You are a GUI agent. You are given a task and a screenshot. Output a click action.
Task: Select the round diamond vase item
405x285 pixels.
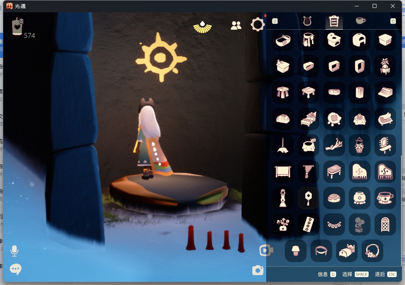(359, 198)
